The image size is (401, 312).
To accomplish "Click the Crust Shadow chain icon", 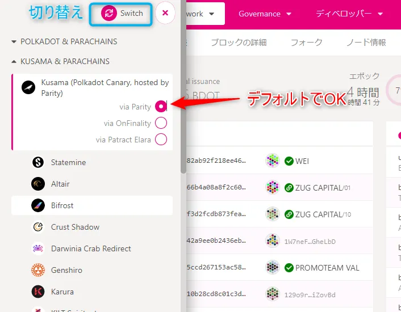I will pyautogui.click(x=38, y=227).
